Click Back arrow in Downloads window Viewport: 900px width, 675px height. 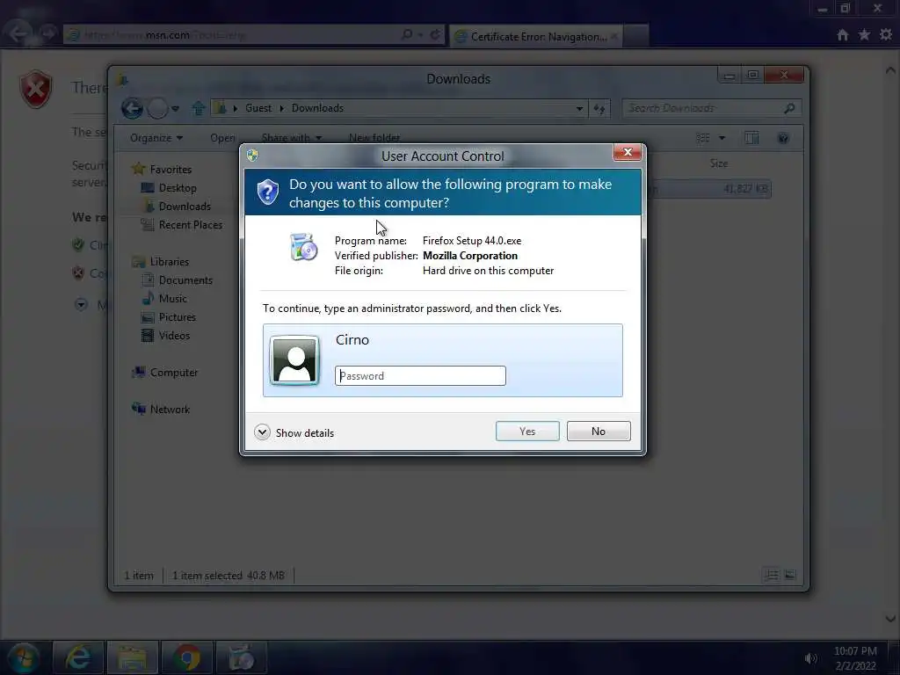(132, 108)
